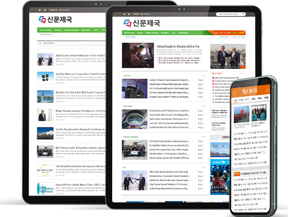
Task: Click Recent News breadcrumb on back tablet
Action: coord(49,43)
